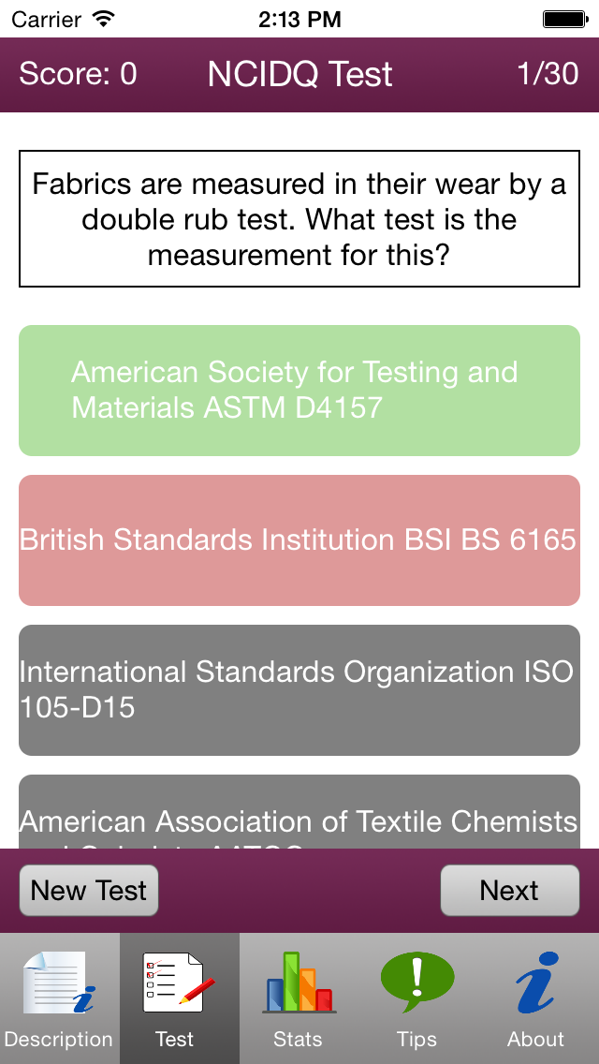Viewport: 599px width, 1064px height.
Task: Tap the Score: 0 indicator
Action: coord(78,73)
